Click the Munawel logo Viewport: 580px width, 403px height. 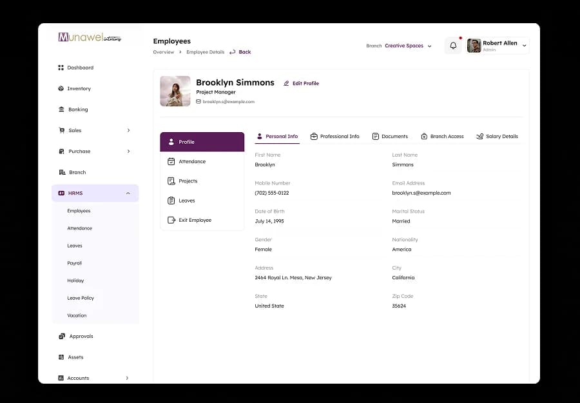pyautogui.click(x=90, y=37)
